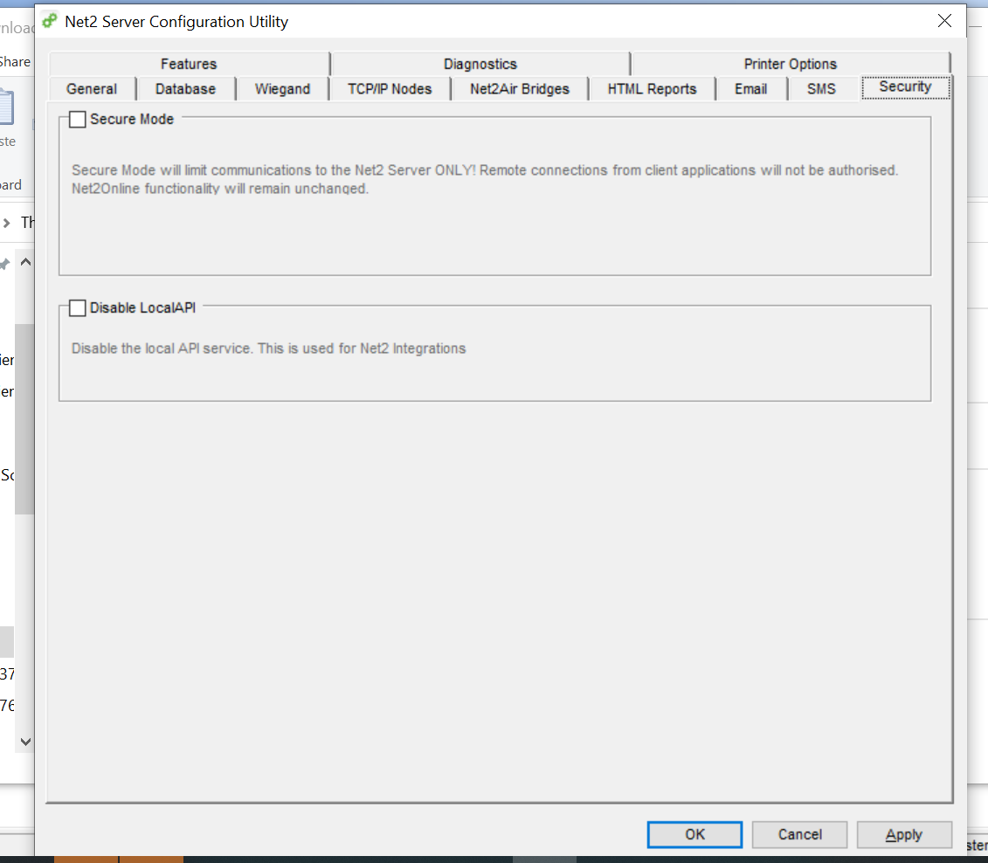
Task: Click the Cancel button
Action: [799, 834]
